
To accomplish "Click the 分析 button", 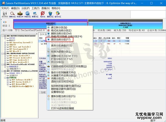I will 43,92.
